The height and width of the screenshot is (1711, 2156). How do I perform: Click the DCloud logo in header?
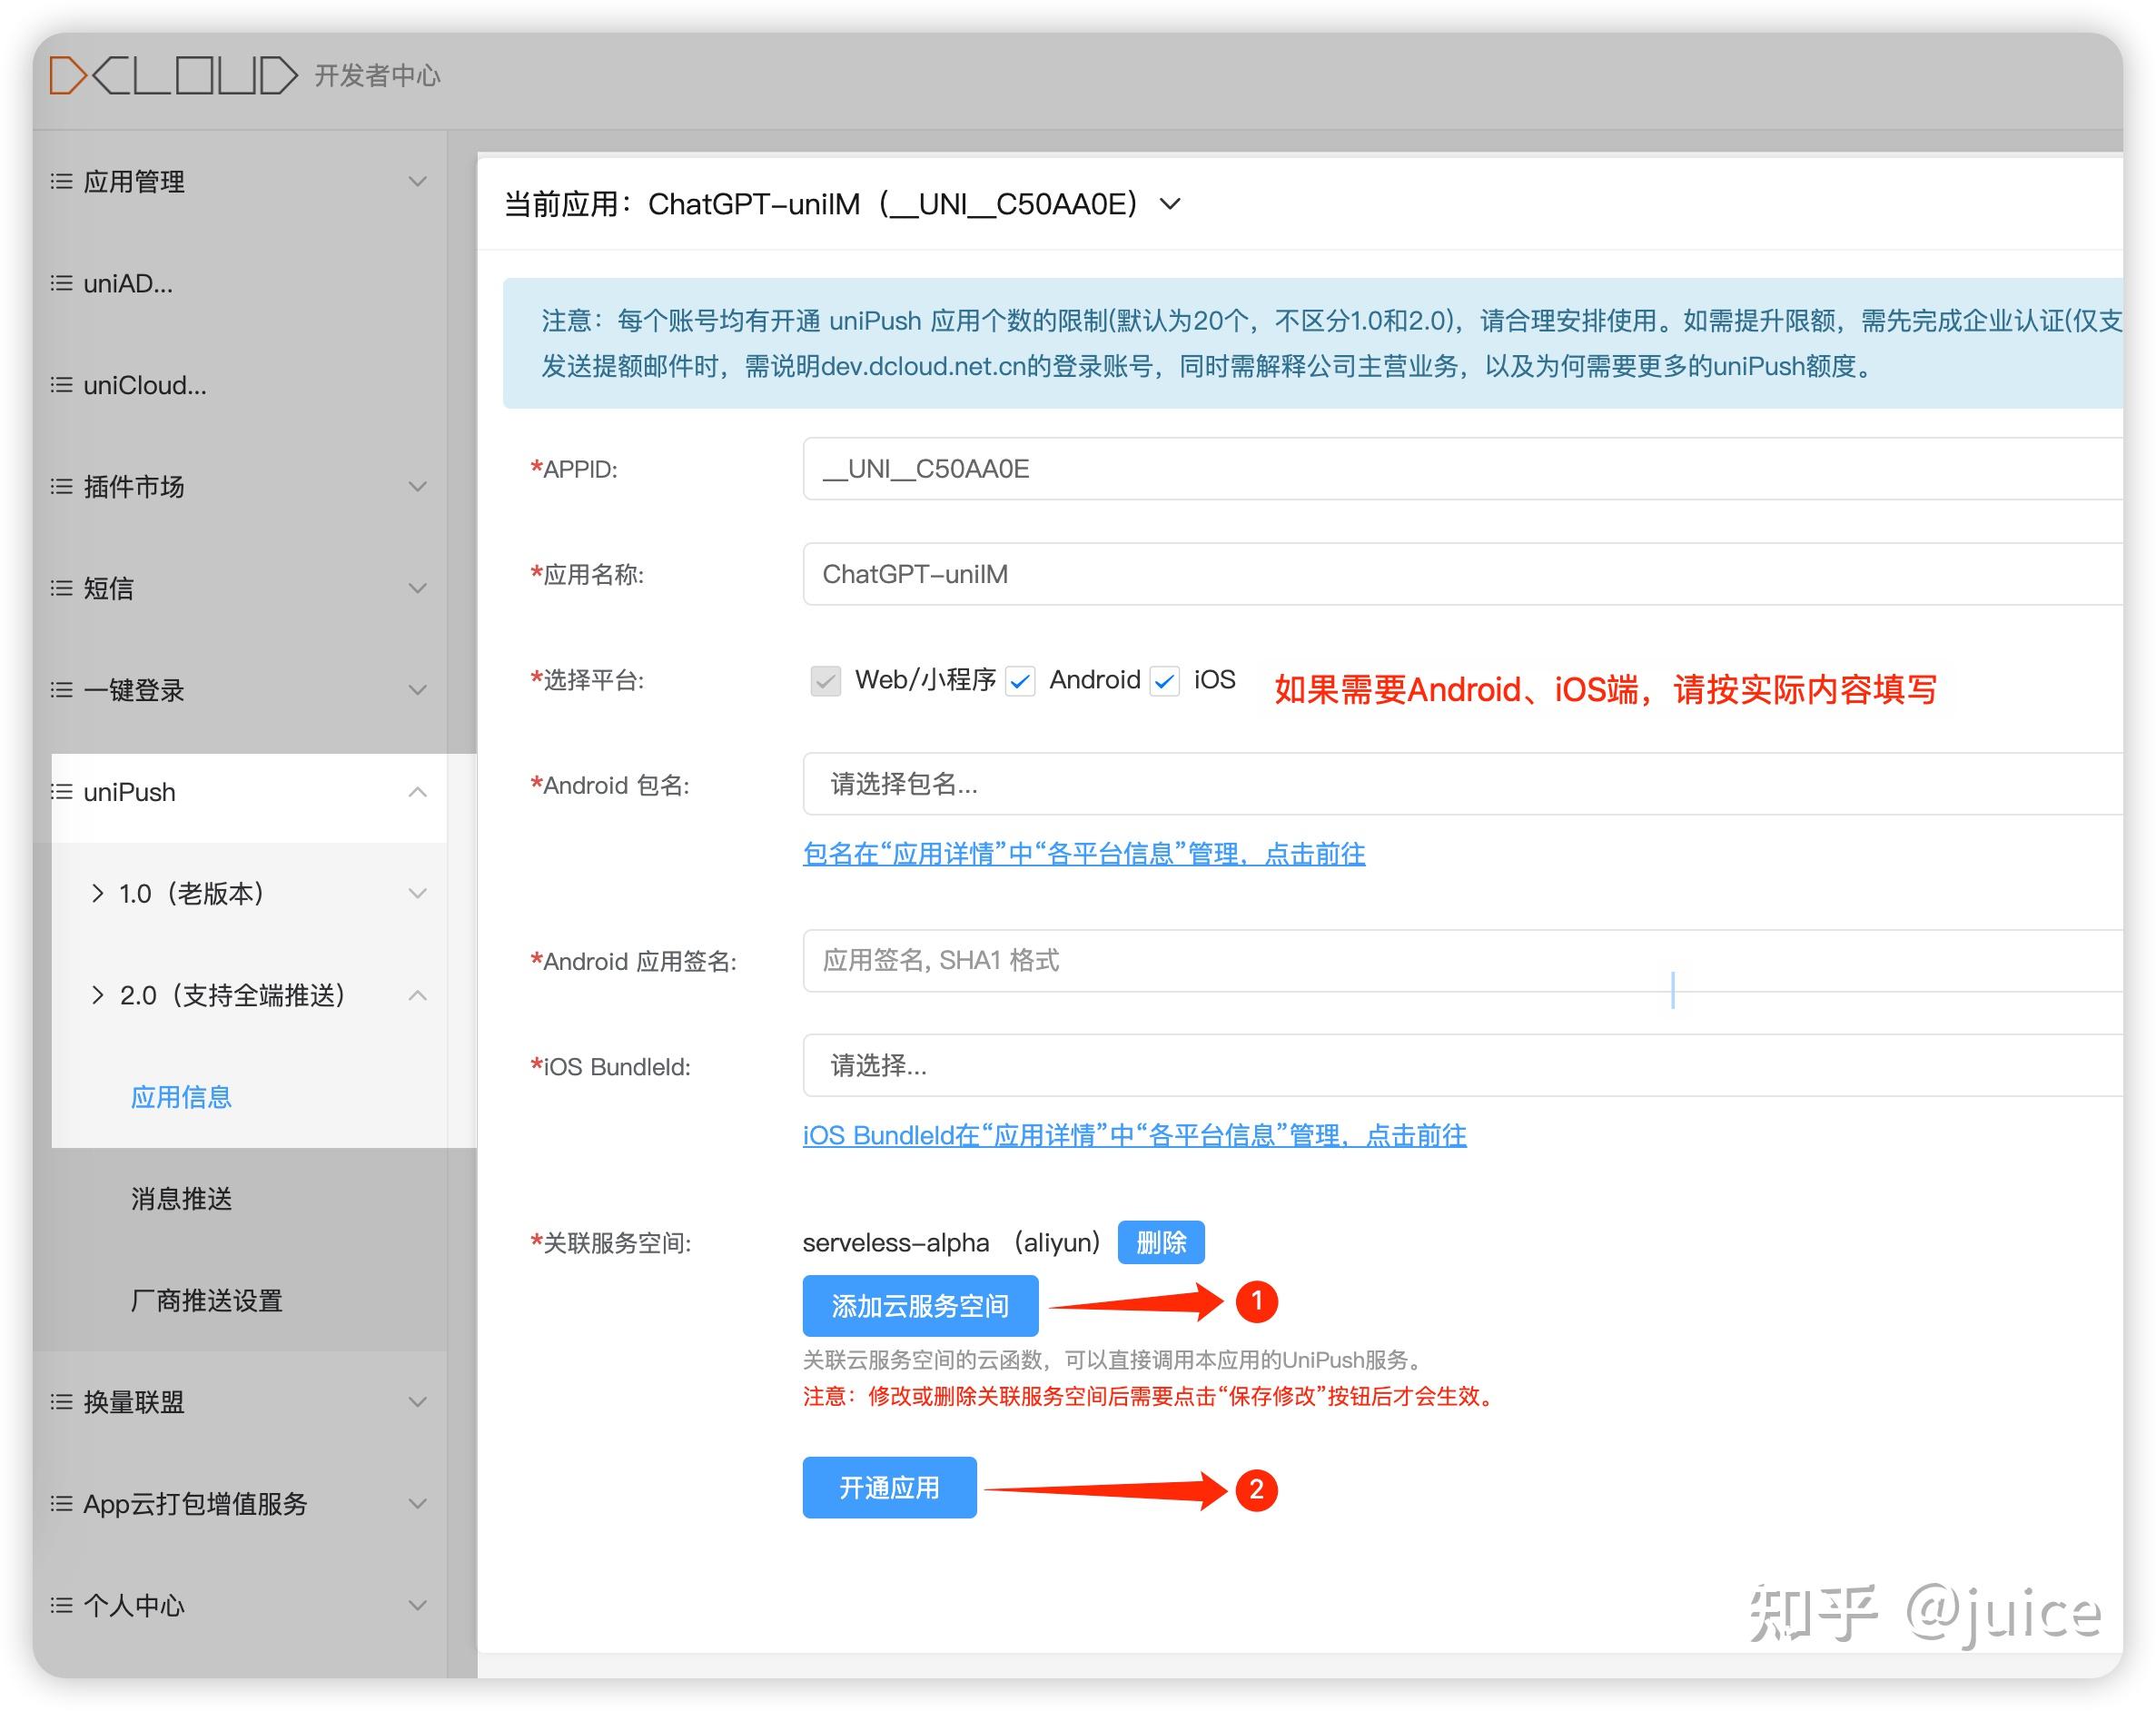173,75
